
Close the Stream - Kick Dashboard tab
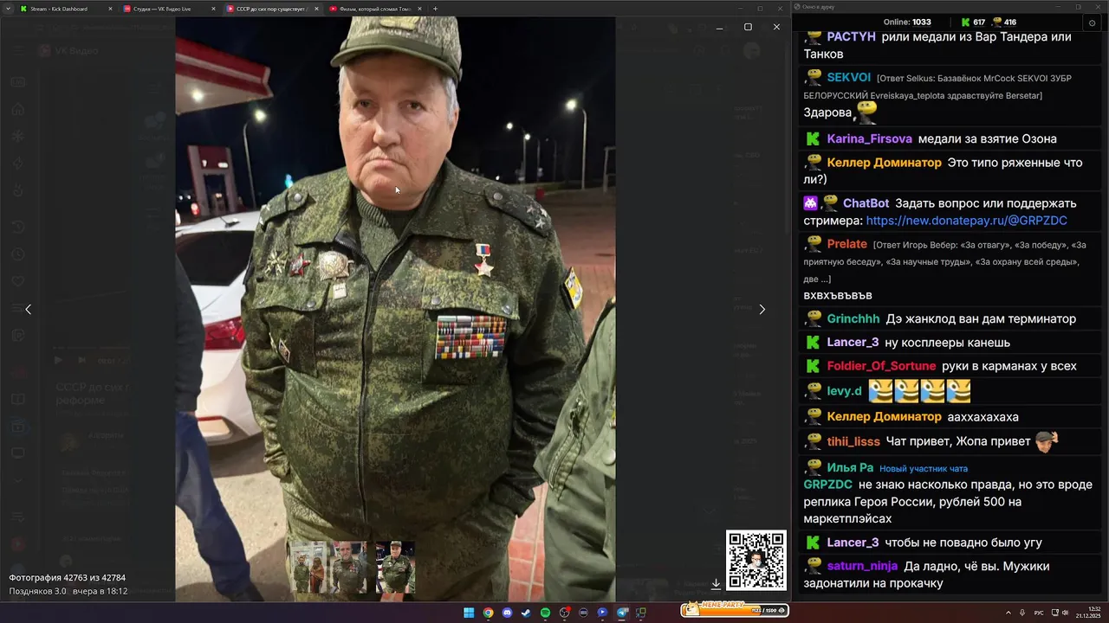[110, 9]
